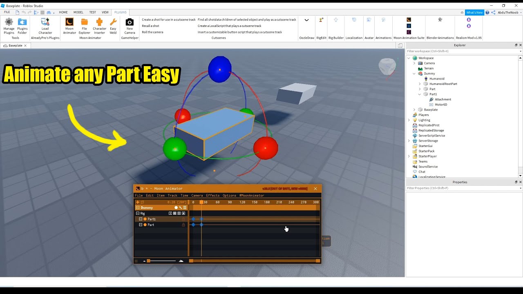Open the Moon Animator plugin

coord(69,26)
